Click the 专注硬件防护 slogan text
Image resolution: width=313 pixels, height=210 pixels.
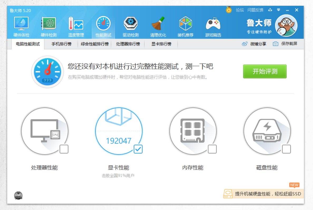click(259, 32)
